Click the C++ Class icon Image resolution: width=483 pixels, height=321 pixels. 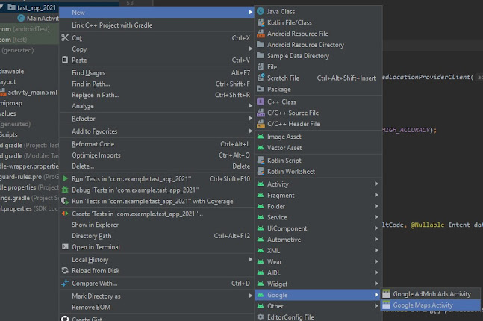(261, 102)
